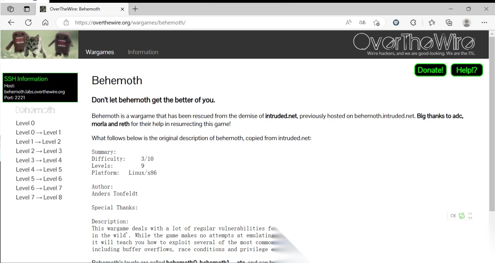Open the Level 6 → Level 7 link
Image resolution: width=495 pixels, height=263 pixels.
click(39, 188)
